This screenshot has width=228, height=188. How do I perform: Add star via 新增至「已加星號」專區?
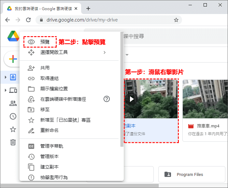(65, 120)
